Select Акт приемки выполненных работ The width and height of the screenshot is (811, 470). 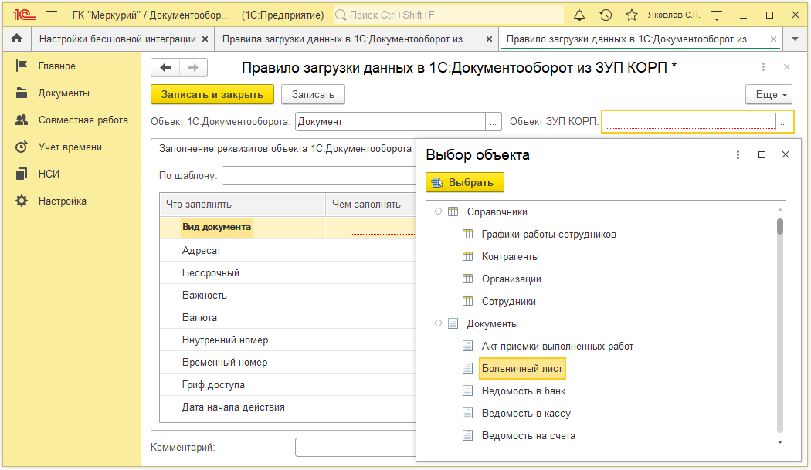point(557,347)
